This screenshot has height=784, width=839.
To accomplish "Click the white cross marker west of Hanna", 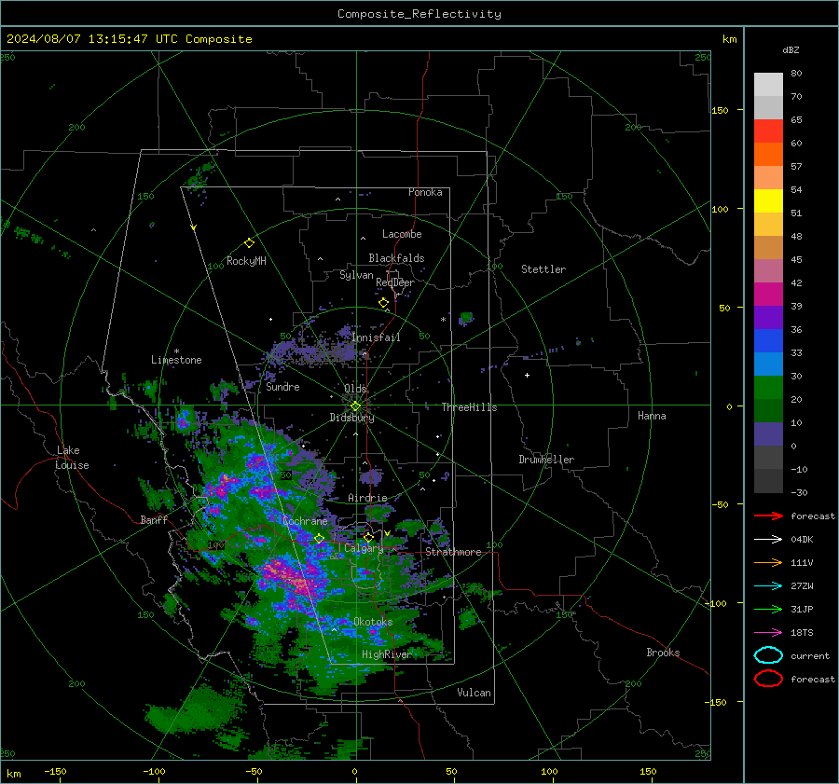I will (527, 375).
